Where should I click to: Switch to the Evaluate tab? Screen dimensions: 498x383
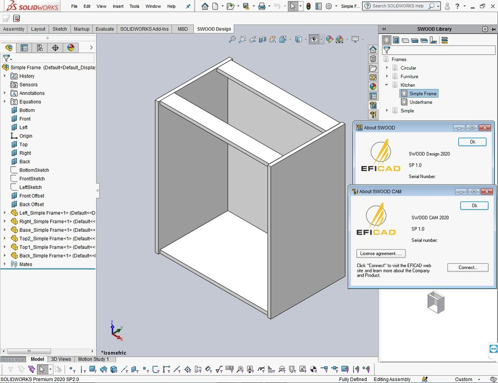tap(104, 29)
